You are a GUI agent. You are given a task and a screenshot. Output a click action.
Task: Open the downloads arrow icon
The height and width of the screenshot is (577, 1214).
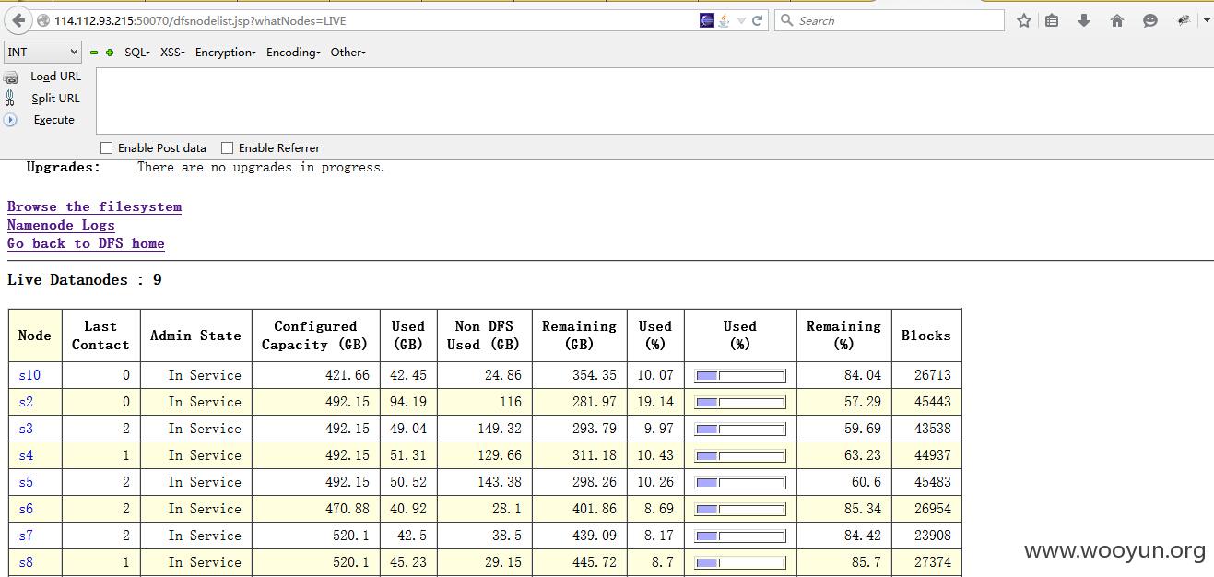click(1084, 20)
